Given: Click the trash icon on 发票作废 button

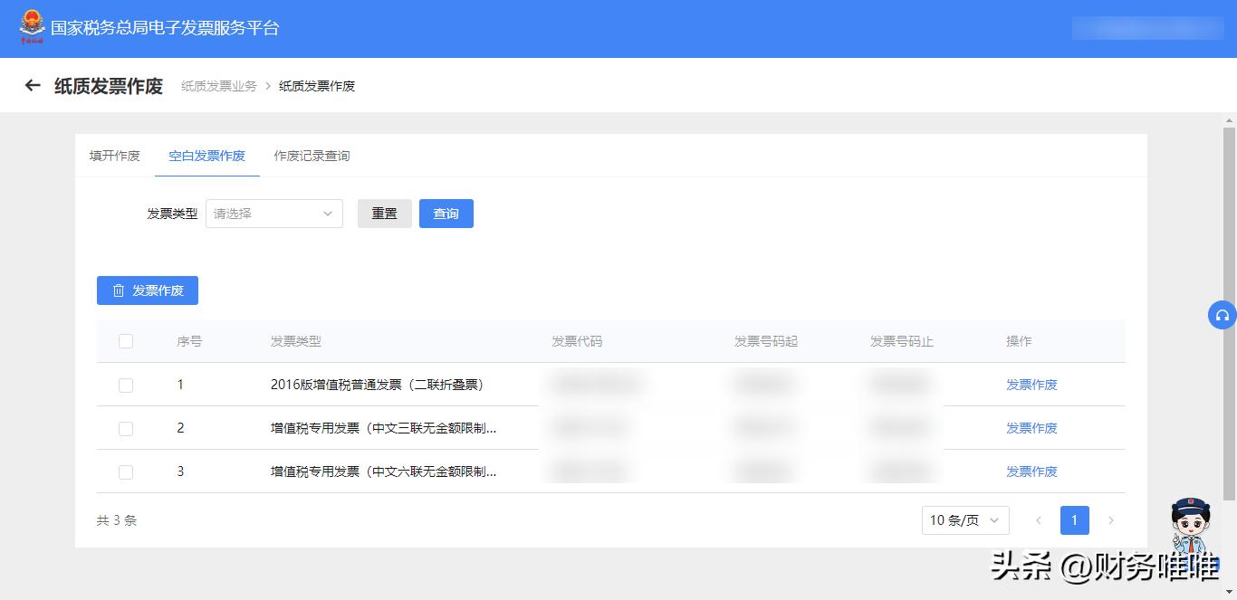Looking at the screenshot, I should pos(120,290).
